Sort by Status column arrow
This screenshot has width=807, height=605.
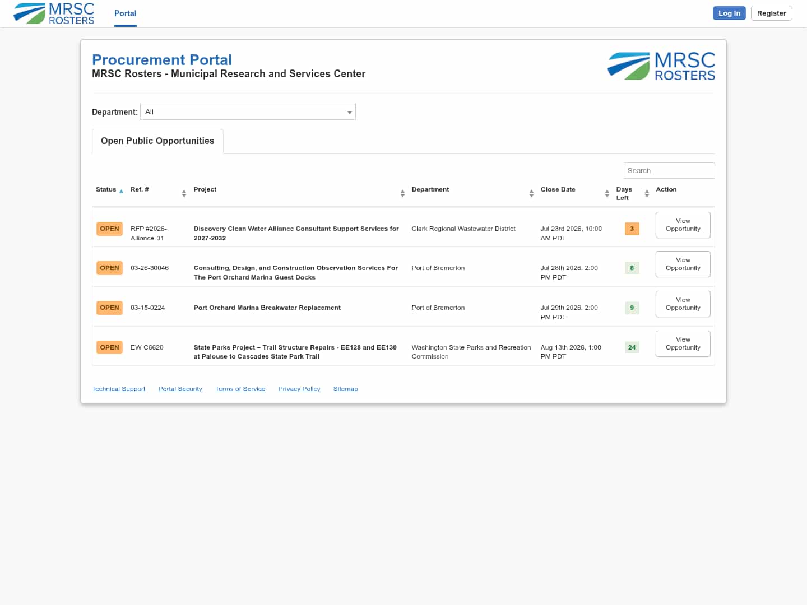[x=121, y=192]
